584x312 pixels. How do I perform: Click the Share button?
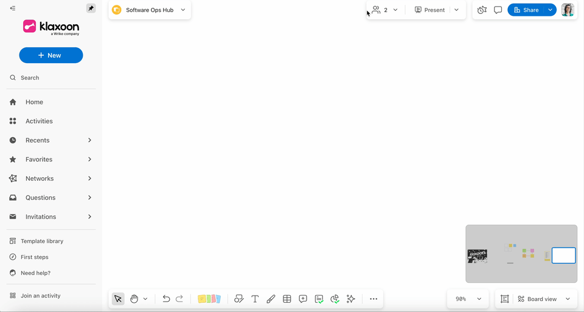(526, 10)
